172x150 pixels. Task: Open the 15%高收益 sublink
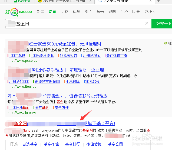click(x=68, y=56)
